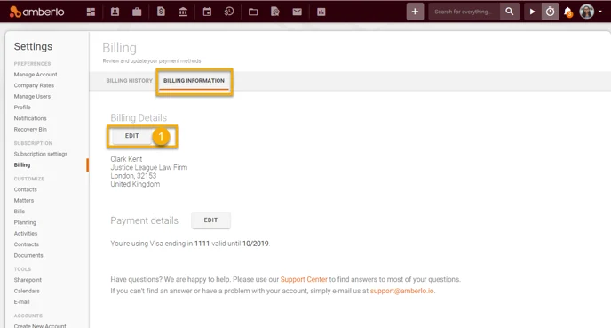Click the support@amberlo.io email link
The height and width of the screenshot is (328, 611).
click(x=401, y=291)
